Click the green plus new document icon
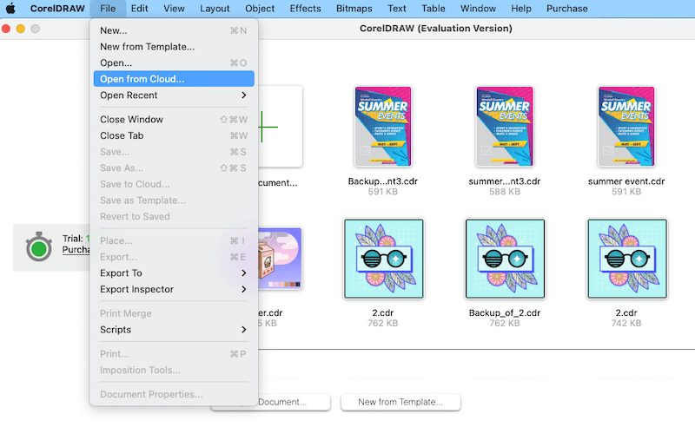 click(268, 127)
